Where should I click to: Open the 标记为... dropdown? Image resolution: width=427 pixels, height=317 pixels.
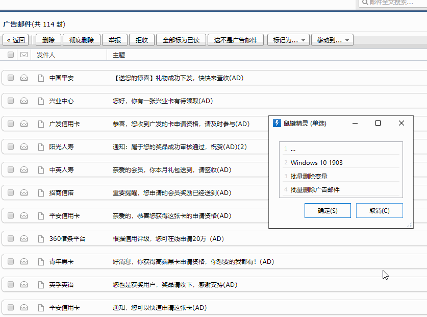pyautogui.click(x=288, y=40)
